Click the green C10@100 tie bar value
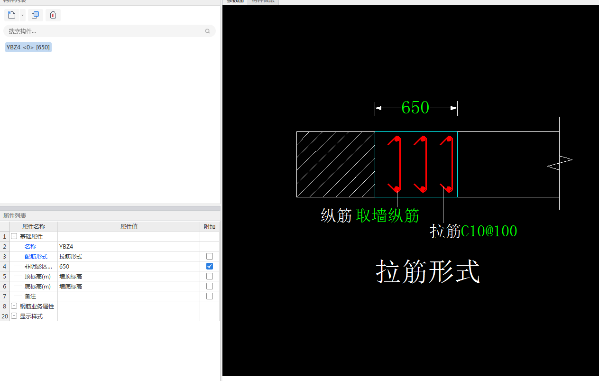599x381 pixels. point(489,231)
